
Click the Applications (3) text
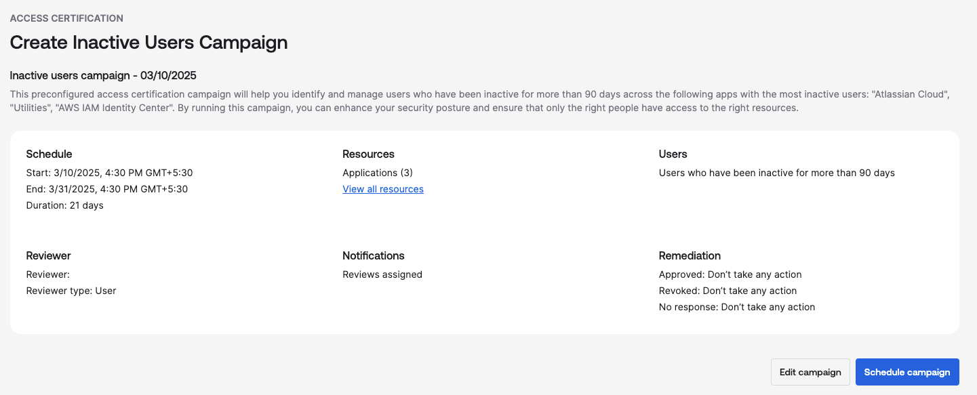coord(378,173)
